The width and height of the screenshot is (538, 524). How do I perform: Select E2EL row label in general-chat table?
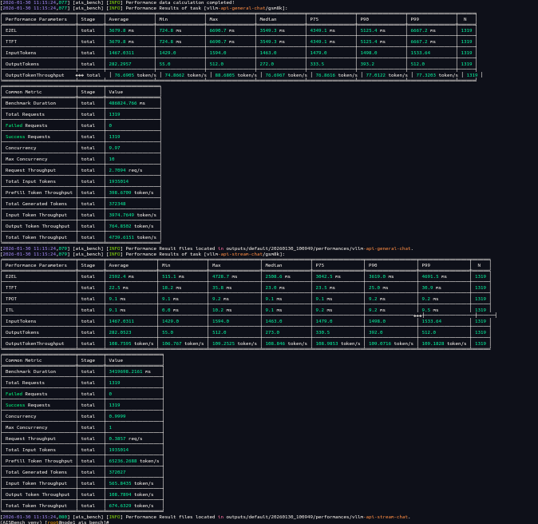pyautogui.click(x=11, y=30)
